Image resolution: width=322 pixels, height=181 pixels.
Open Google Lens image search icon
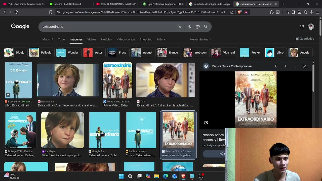click(198, 27)
